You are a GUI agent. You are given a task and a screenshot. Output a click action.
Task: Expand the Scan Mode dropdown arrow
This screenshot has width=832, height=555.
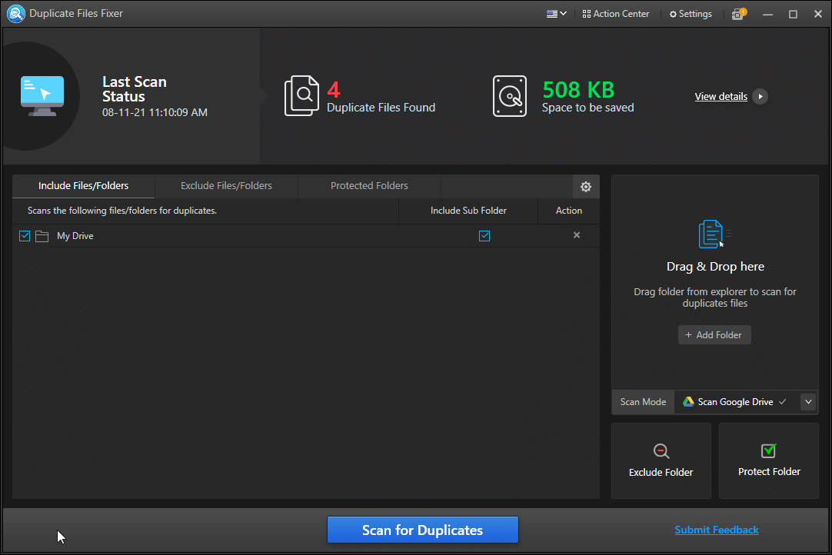coord(807,401)
